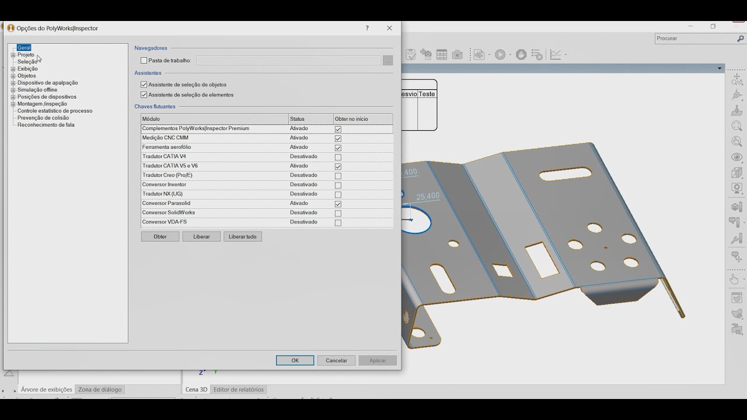Open the table grid toolbar icon
Image resolution: width=747 pixels, height=420 pixels.
pyautogui.click(x=442, y=54)
